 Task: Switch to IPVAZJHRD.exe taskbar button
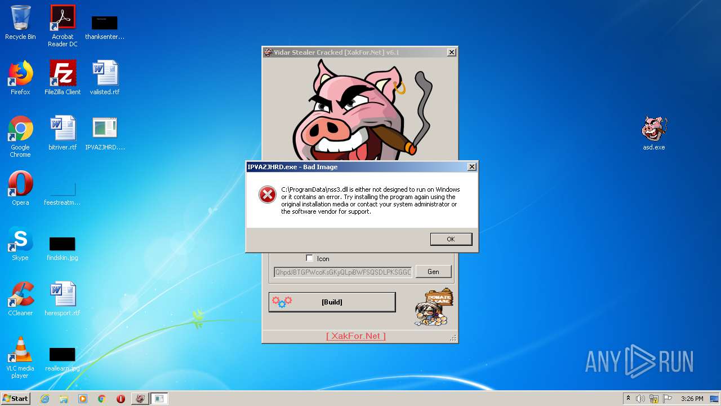click(159, 399)
